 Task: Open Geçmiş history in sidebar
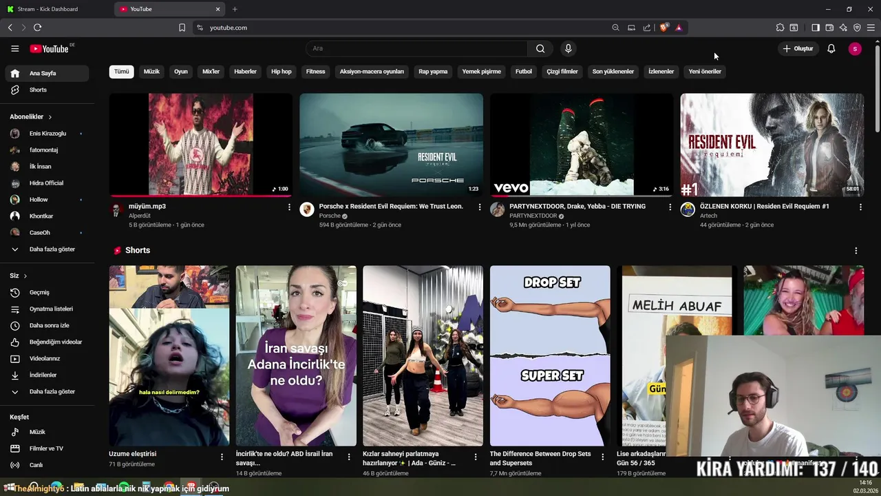[x=47, y=292]
